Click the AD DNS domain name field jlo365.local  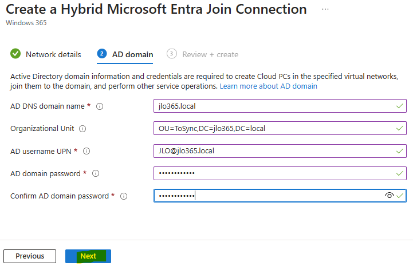pos(280,106)
